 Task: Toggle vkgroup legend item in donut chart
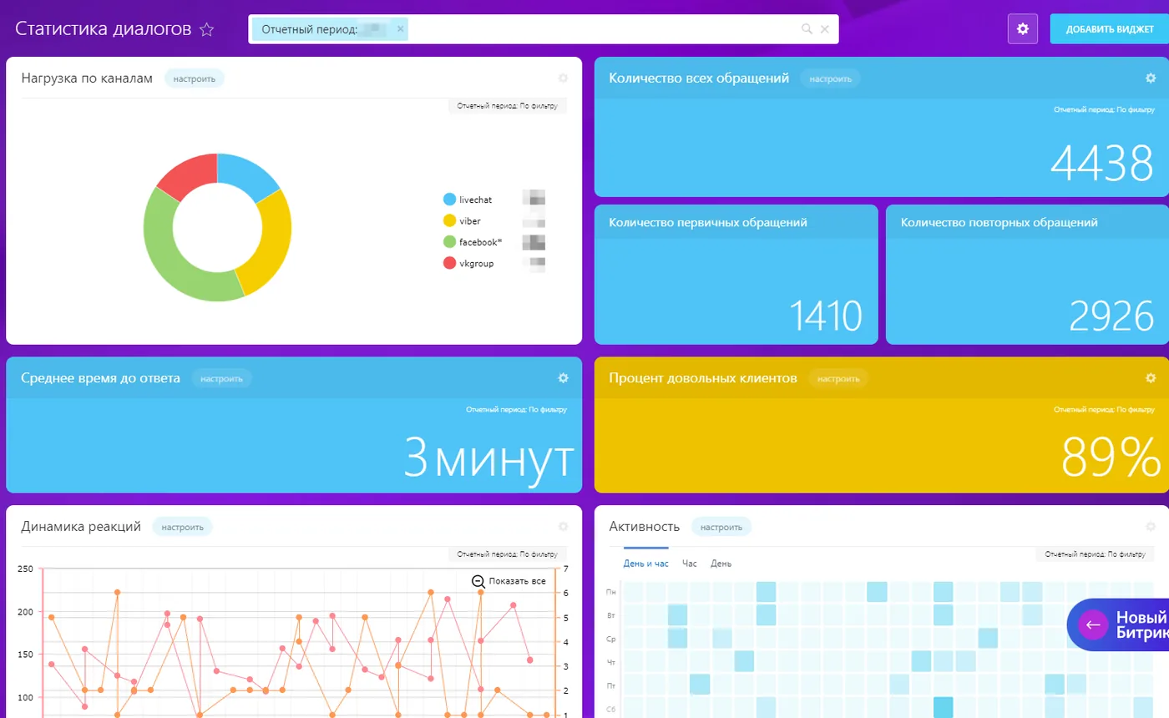pyautogui.click(x=468, y=263)
